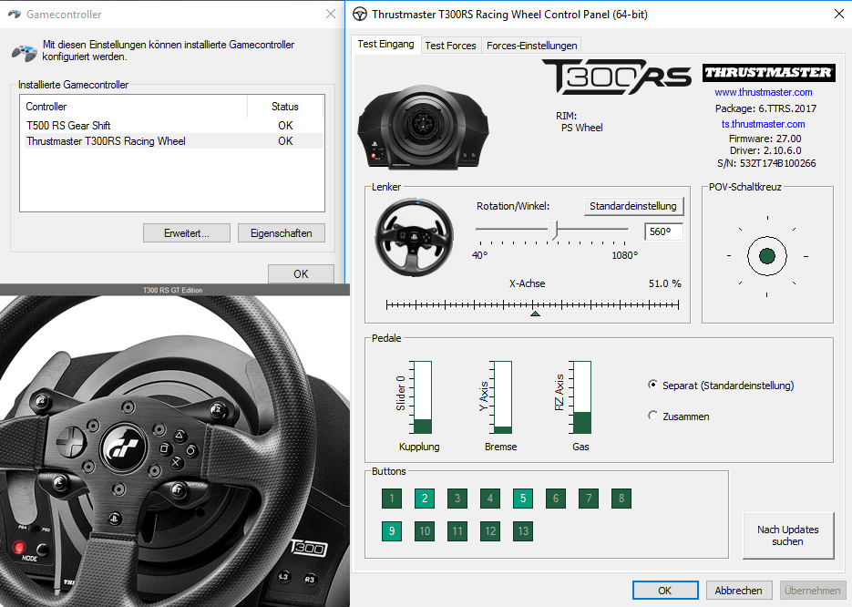852x607 pixels.
Task: Click the rotation angle field showing 560°
Action: point(662,231)
